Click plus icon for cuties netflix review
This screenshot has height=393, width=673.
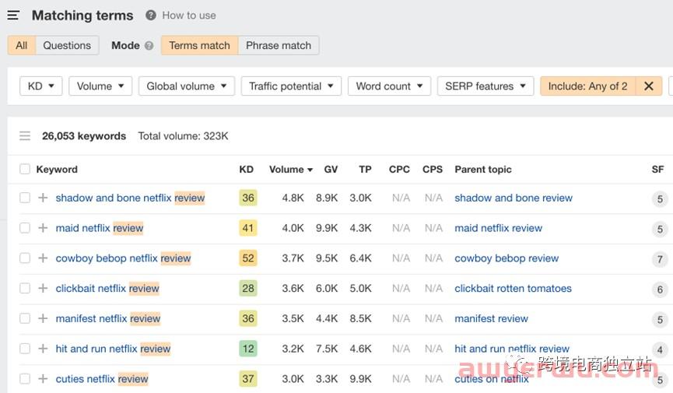pyautogui.click(x=43, y=378)
